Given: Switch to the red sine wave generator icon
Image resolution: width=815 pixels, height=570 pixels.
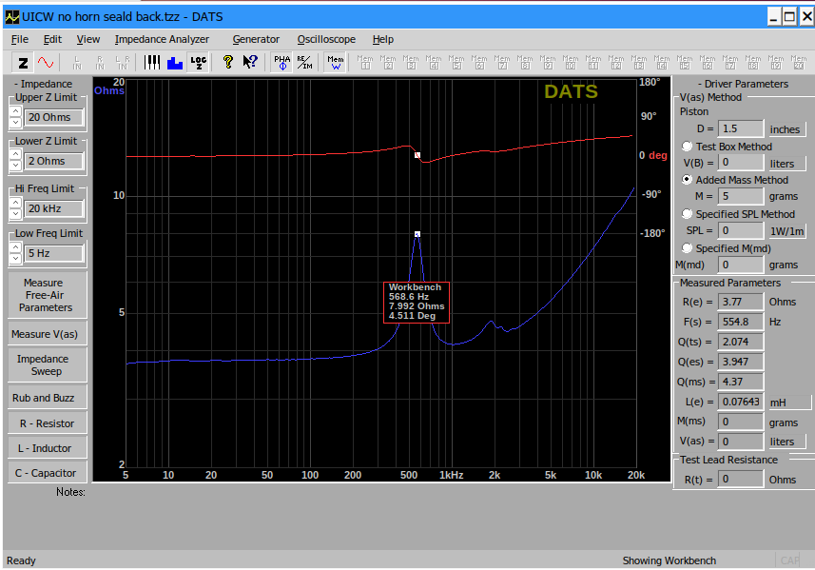Looking at the screenshot, I should tap(46, 63).
